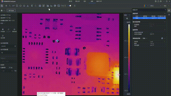The width and height of the screenshot is (171, 96).
Task: Click the timed capture clock icon
Action: tap(3, 36)
